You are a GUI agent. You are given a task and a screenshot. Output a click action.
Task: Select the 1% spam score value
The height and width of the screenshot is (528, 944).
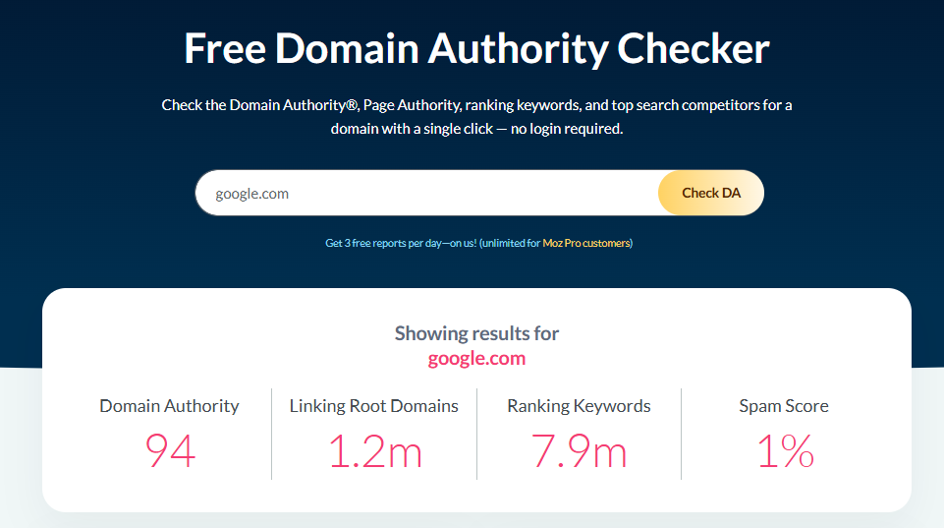tap(785, 451)
